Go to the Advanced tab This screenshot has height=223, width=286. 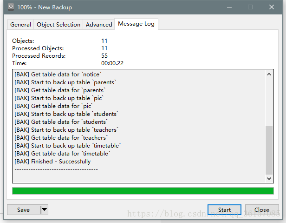click(99, 25)
